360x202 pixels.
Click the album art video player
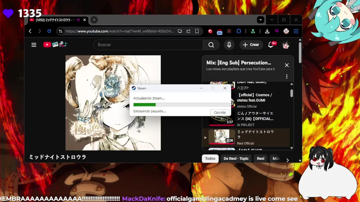tap(113, 103)
